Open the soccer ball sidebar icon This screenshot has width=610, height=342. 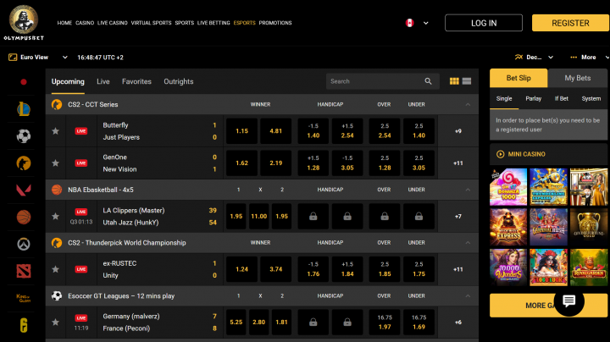pos(24,136)
